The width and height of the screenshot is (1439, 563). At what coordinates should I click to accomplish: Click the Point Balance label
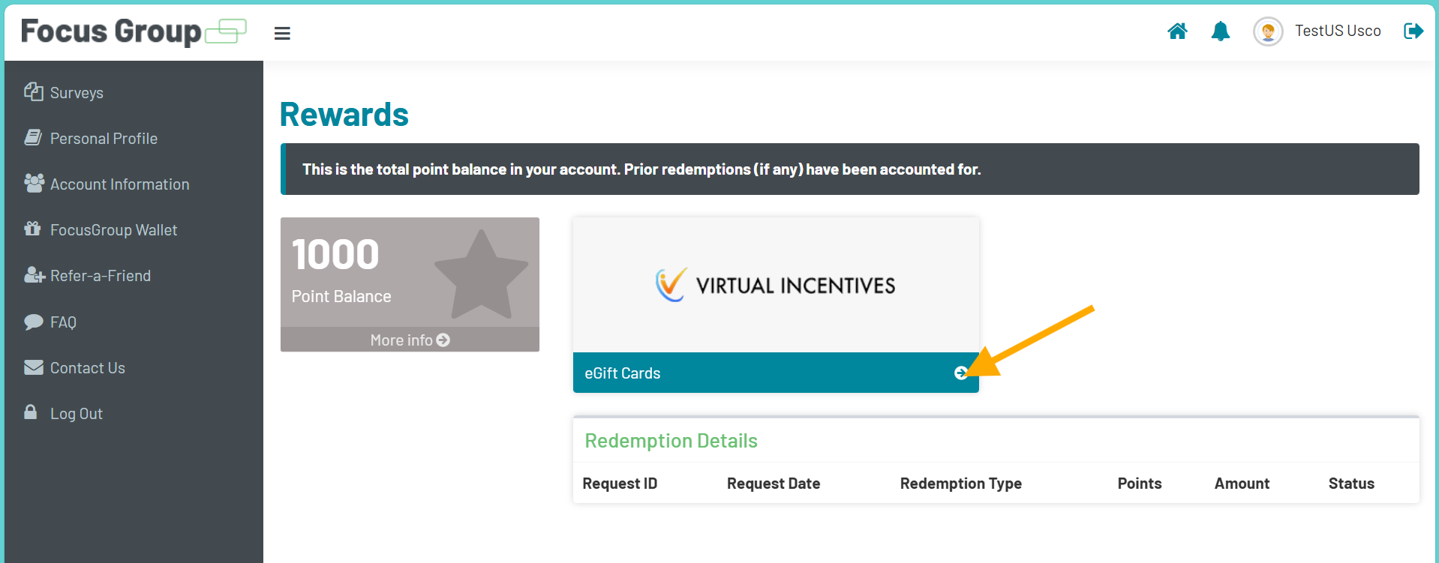[x=341, y=296]
